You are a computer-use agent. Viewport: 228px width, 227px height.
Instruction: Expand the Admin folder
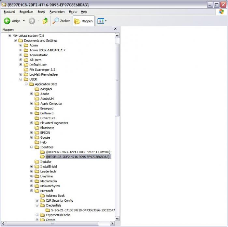[x=21, y=45]
